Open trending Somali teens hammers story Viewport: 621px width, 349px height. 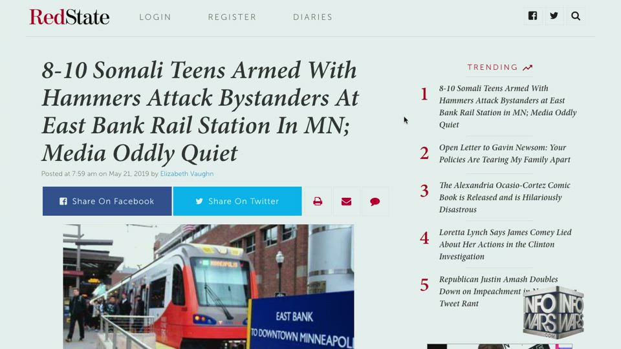508,107
